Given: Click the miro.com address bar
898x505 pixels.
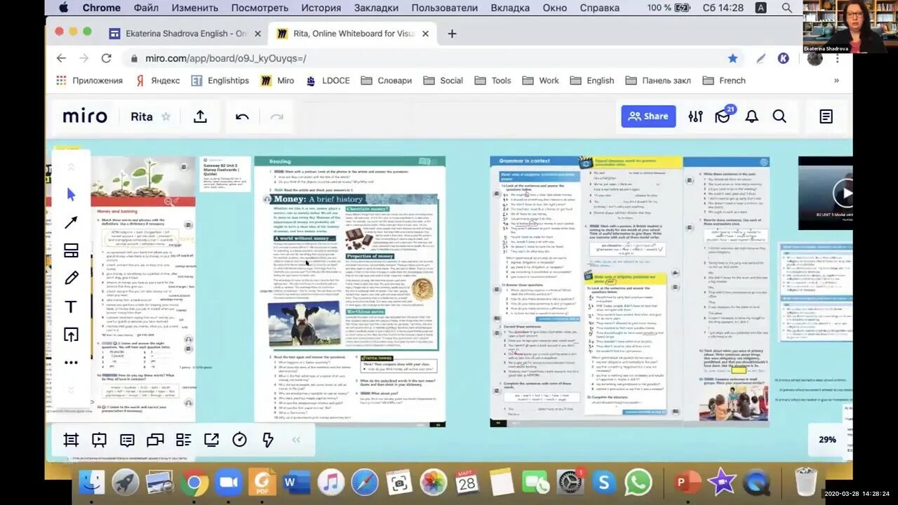Looking at the screenshot, I should (x=435, y=58).
